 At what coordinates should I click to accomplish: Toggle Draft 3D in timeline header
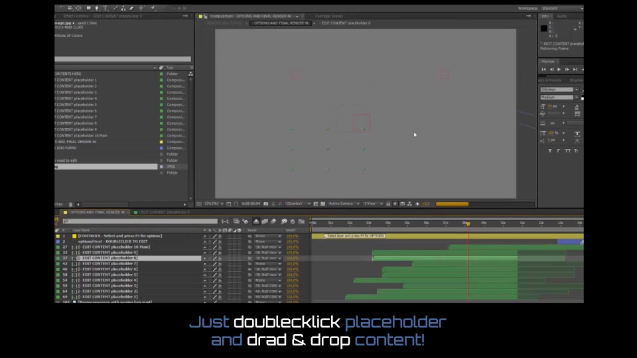(x=246, y=221)
